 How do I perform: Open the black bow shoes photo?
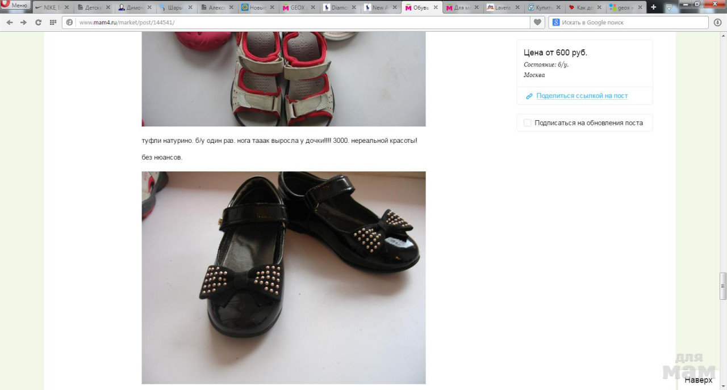[x=283, y=277]
